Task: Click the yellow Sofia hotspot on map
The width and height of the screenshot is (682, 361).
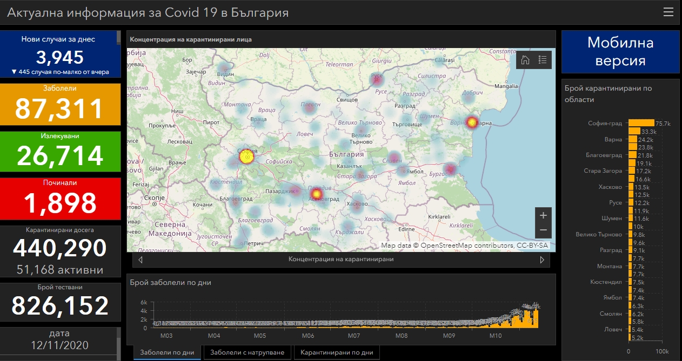Action: coord(246,157)
